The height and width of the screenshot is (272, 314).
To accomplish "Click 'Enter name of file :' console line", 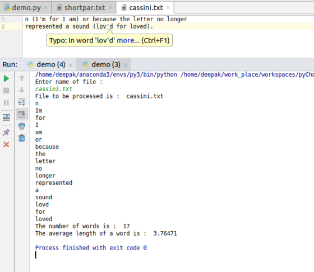I will tap(69, 82).
